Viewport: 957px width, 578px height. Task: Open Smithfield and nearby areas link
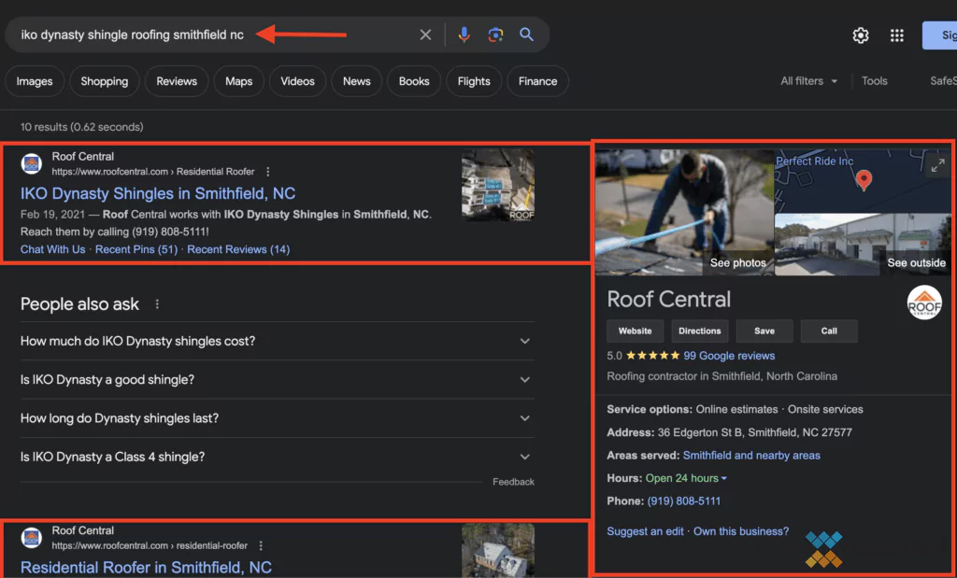coord(751,456)
